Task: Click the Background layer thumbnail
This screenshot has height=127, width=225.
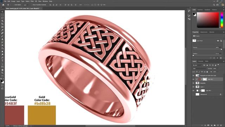Action: [x=198, y=94]
